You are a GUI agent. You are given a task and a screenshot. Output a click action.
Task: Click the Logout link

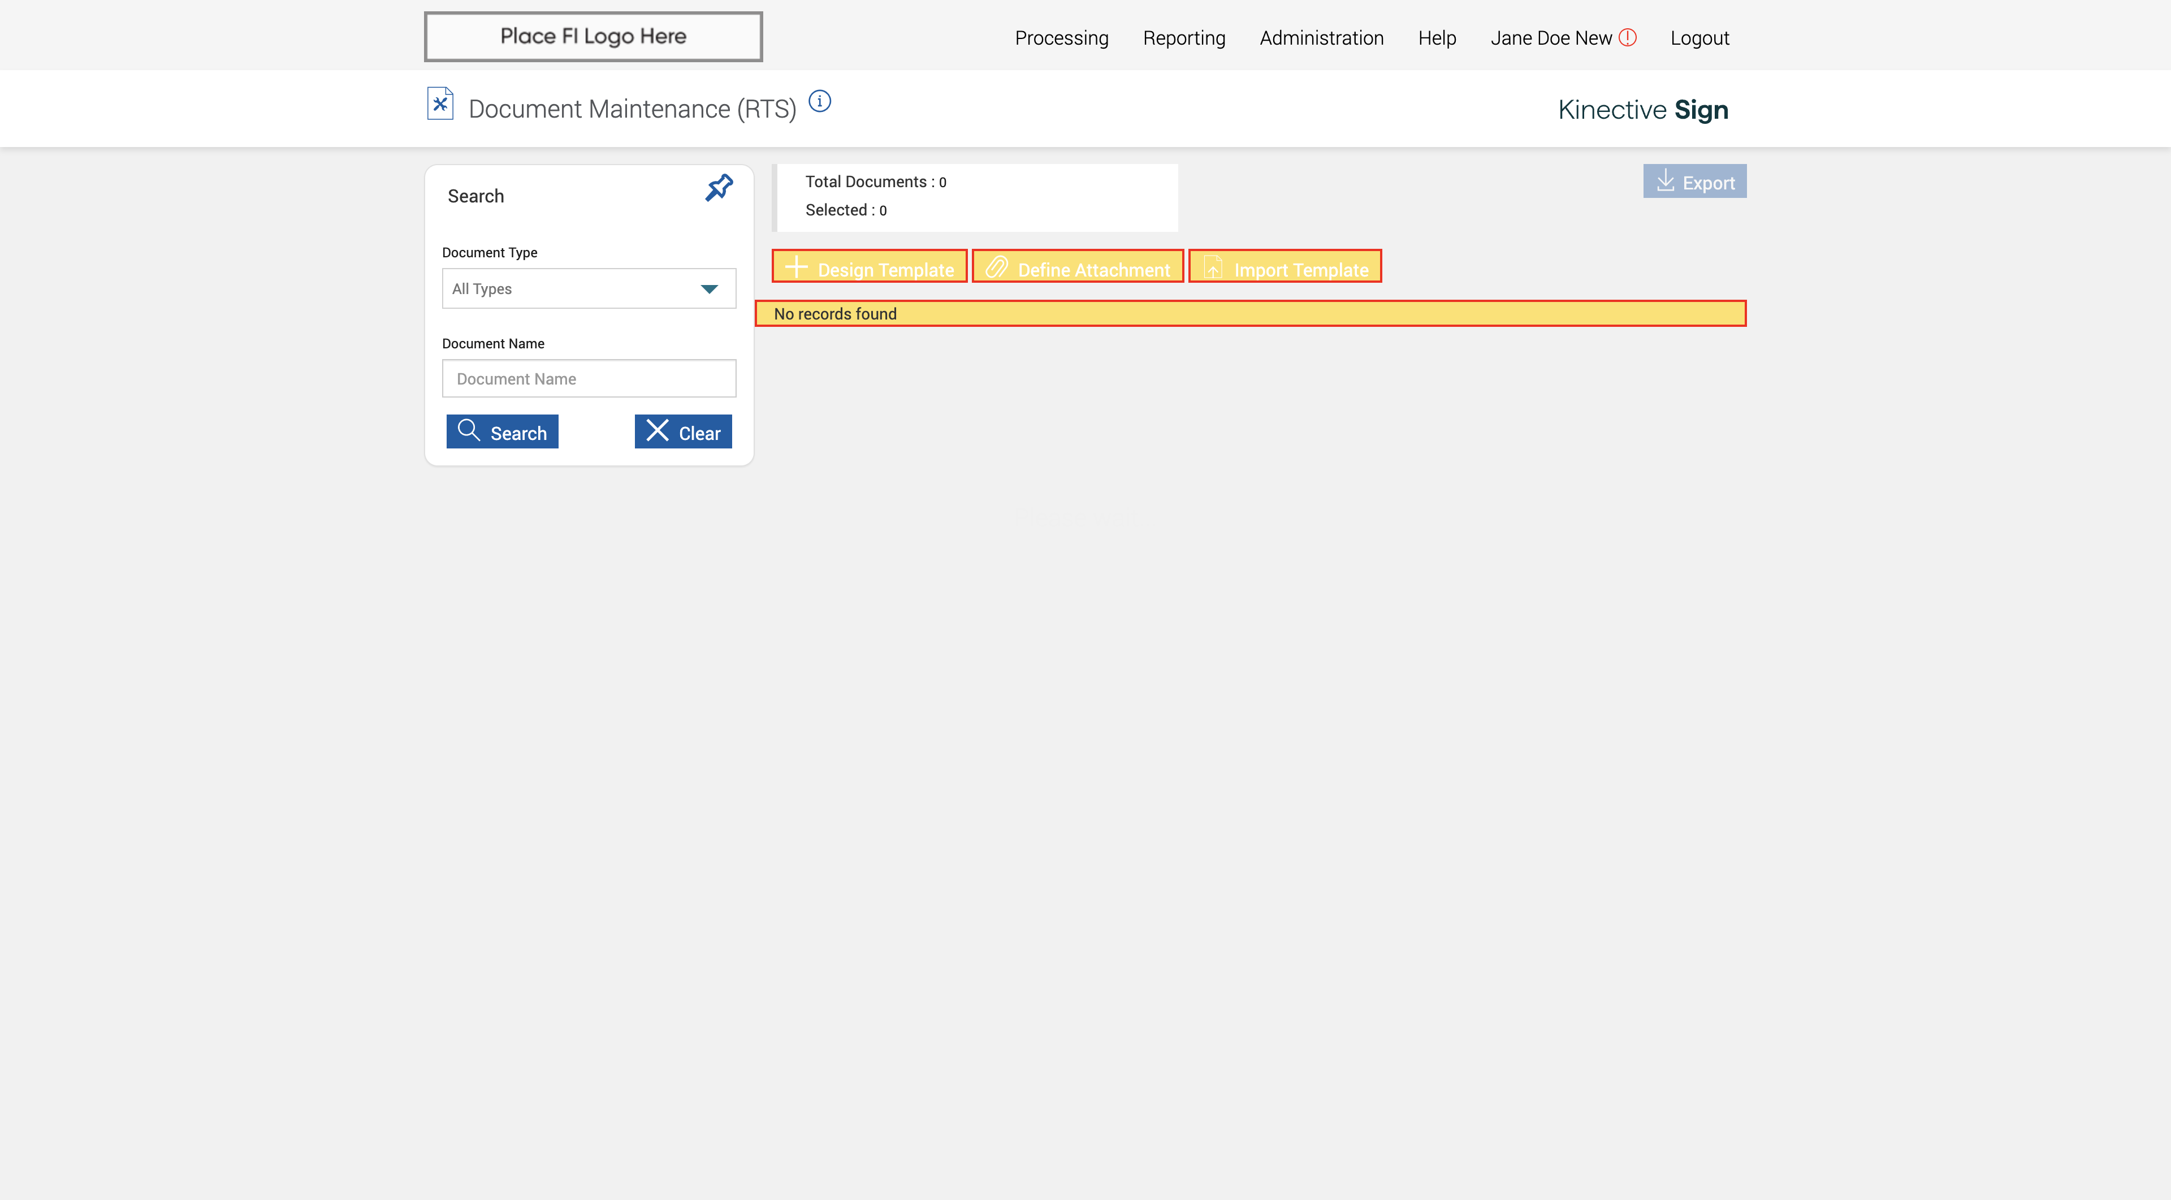coord(1699,38)
